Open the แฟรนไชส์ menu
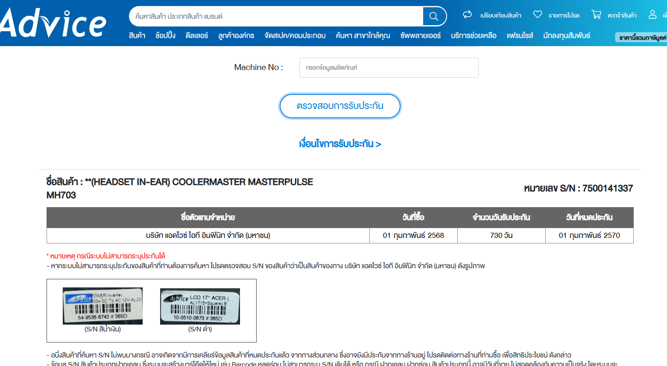The image size is (667, 366). click(x=520, y=35)
